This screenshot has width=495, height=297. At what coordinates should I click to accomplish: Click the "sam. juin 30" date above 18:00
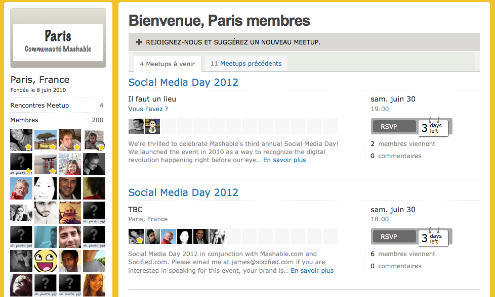393,210
